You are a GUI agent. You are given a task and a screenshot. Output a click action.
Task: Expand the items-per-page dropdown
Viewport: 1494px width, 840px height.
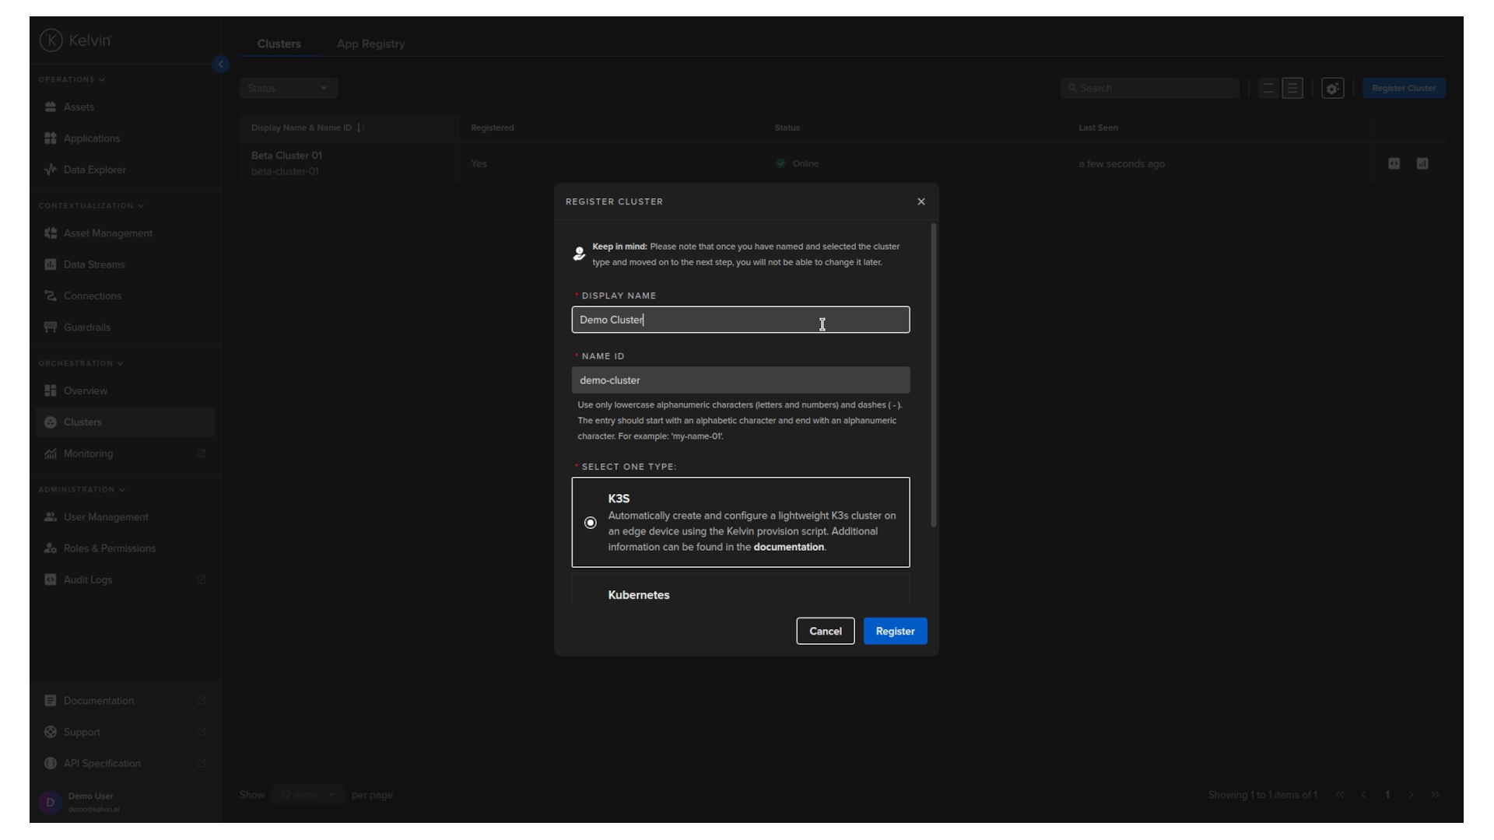(x=307, y=794)
